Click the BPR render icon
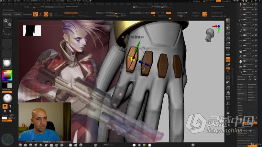 coord(228,21)
